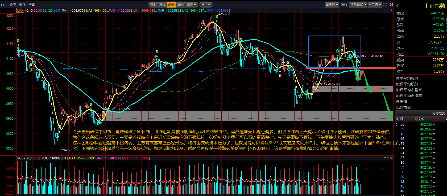Select the 30分 period
Image resolution: width=447 pixels, height=196 pixels.
[180, 5]
